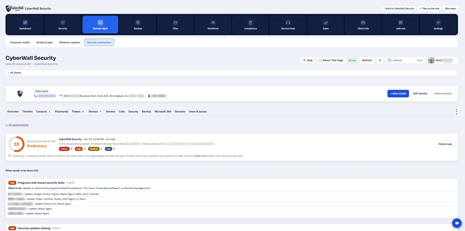The width and height of the screenshot is (465, 231).
Task: Click Edit details button
Action: (420, 94)
